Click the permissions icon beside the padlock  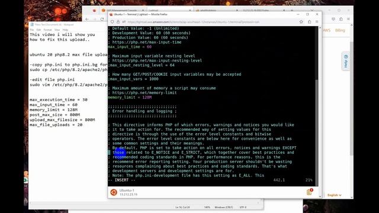[x=124, y=22]
